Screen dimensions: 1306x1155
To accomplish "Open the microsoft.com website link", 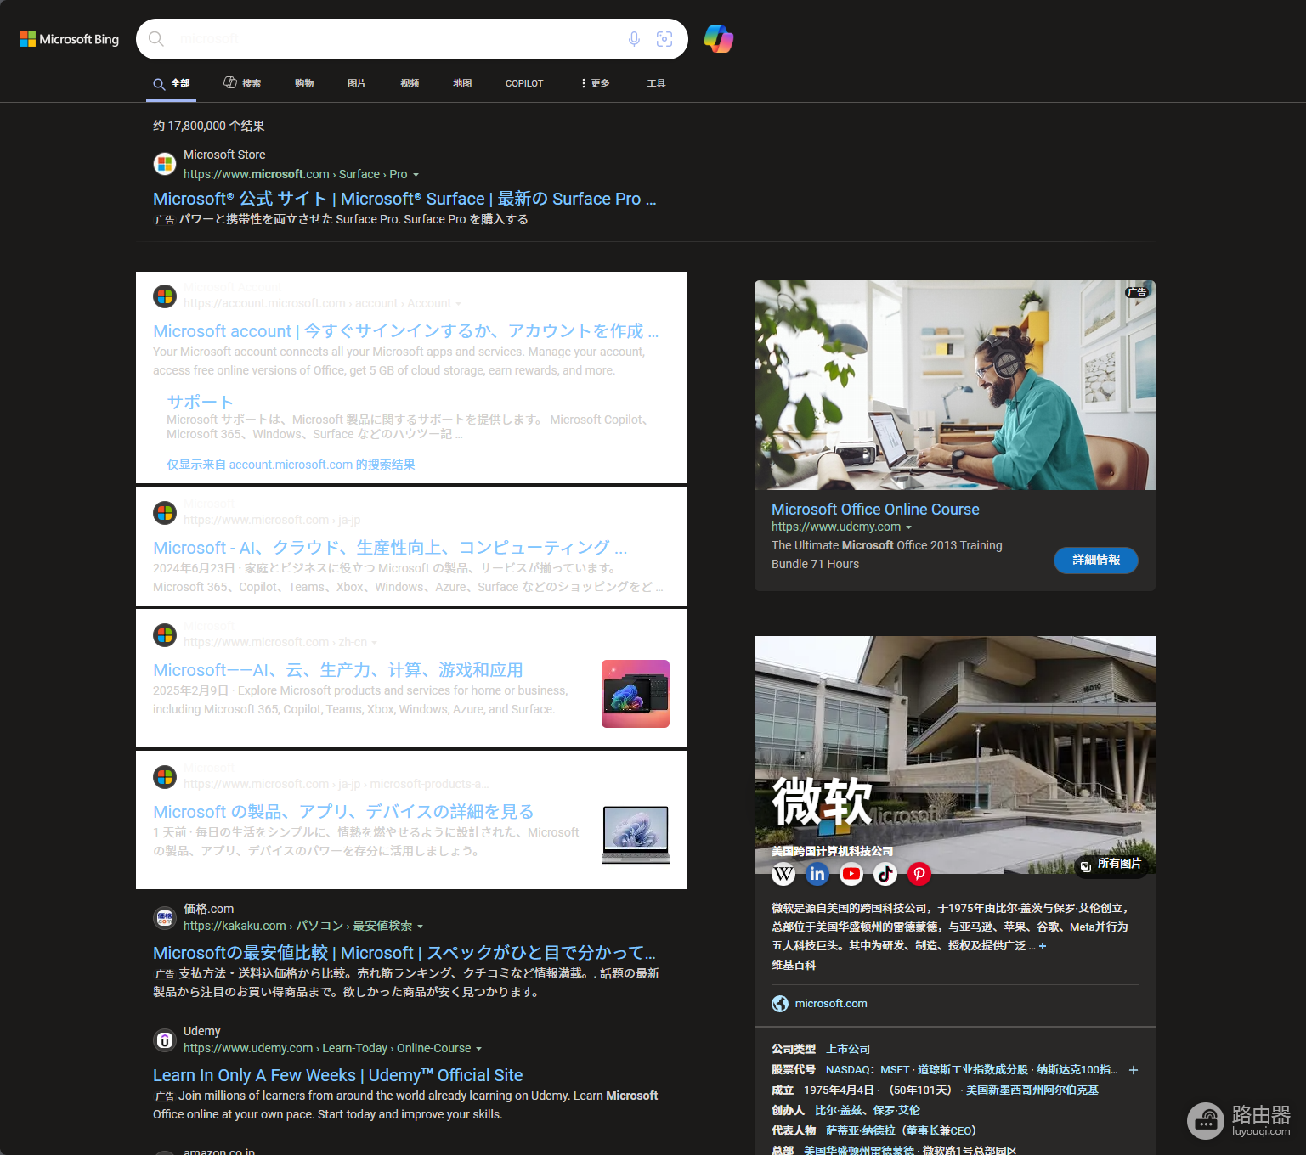I will point(831,1004).
